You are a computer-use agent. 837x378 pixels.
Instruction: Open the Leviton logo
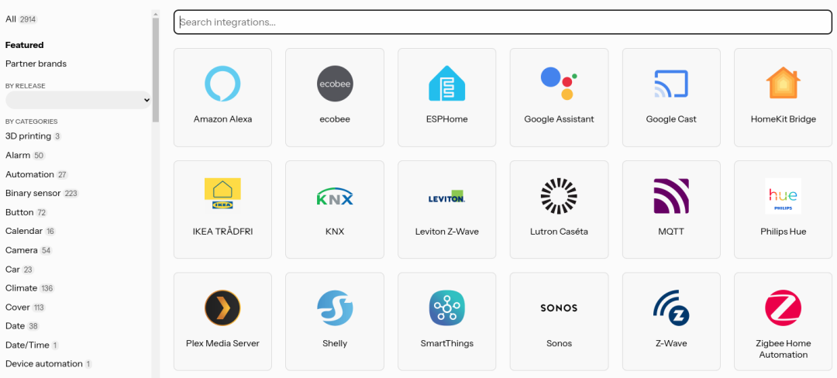pyautogui.click(x=447, y=196)
